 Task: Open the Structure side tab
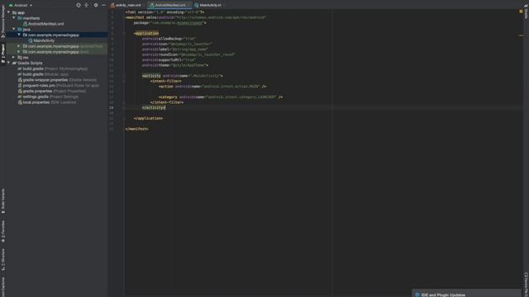[3, 260]
